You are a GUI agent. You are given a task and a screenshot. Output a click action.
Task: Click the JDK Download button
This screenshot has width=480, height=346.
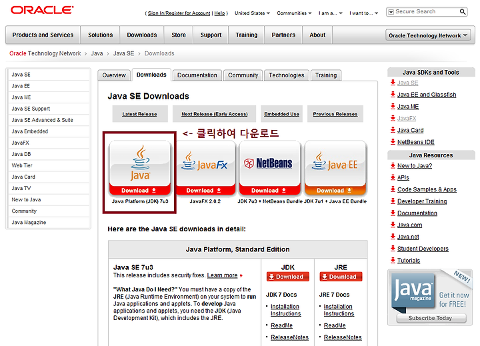tap(288, 277)
